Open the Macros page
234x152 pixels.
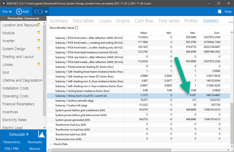pos(35,148)
